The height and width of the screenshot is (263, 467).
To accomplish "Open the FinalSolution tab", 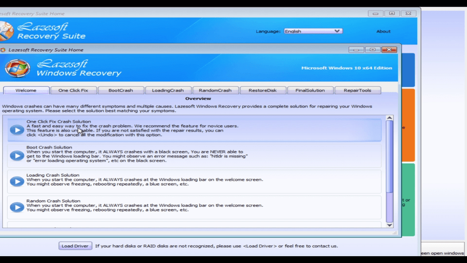I will click(x=310, y=90).
